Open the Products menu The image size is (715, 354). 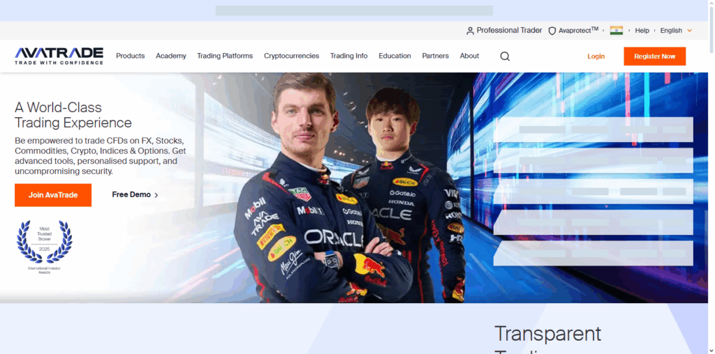130,56
